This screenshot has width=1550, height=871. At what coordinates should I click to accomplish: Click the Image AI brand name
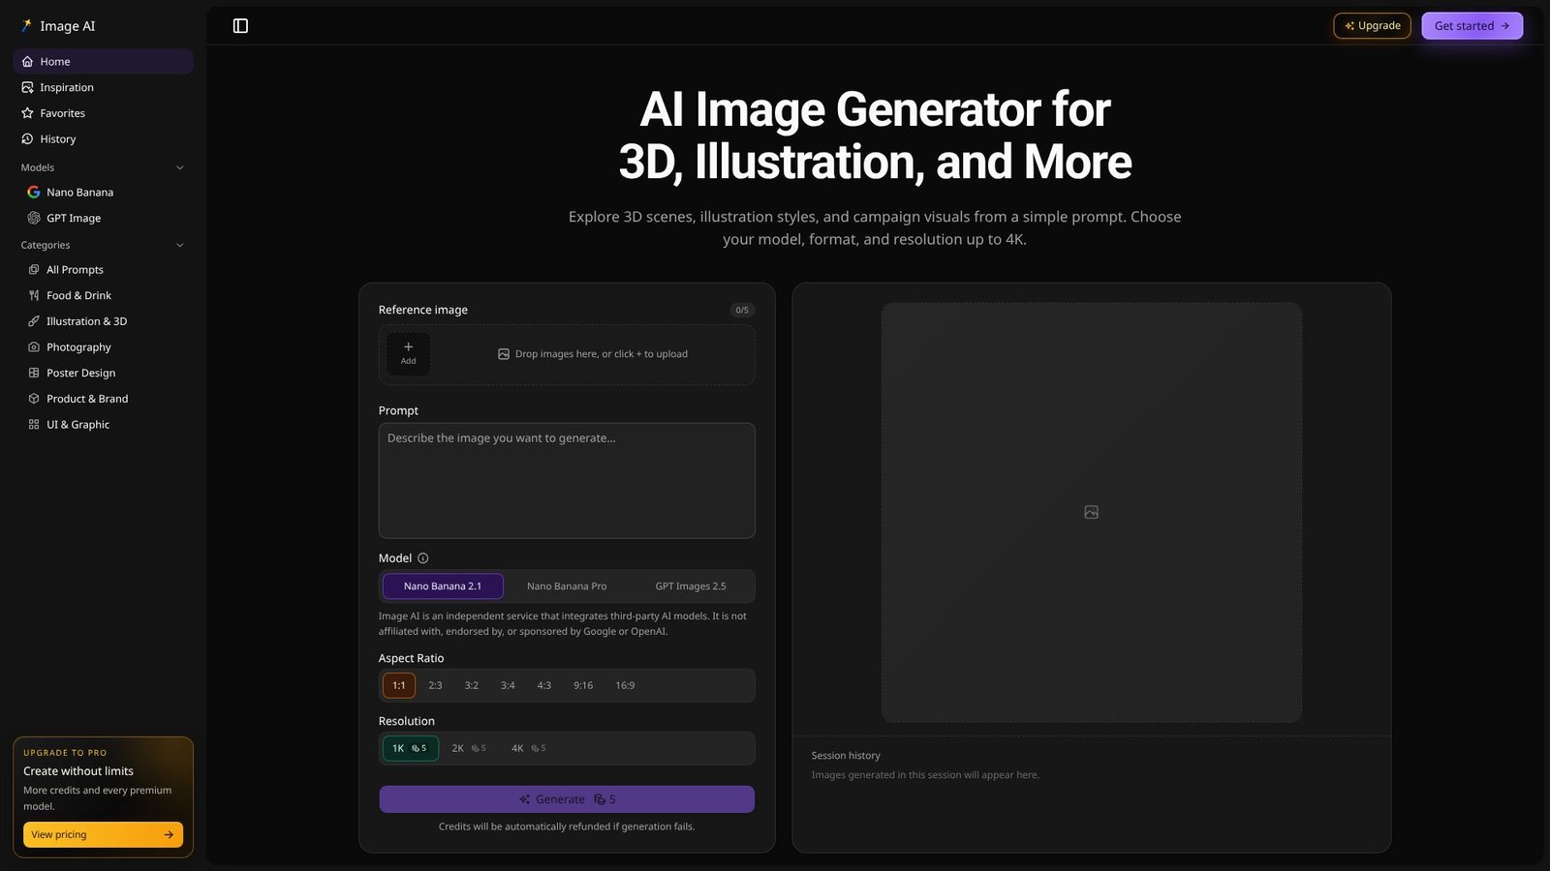coord(68,26)
